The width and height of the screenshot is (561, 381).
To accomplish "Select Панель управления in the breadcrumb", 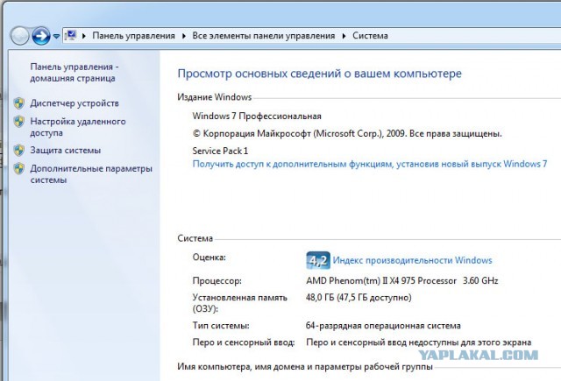I will 133,36.
